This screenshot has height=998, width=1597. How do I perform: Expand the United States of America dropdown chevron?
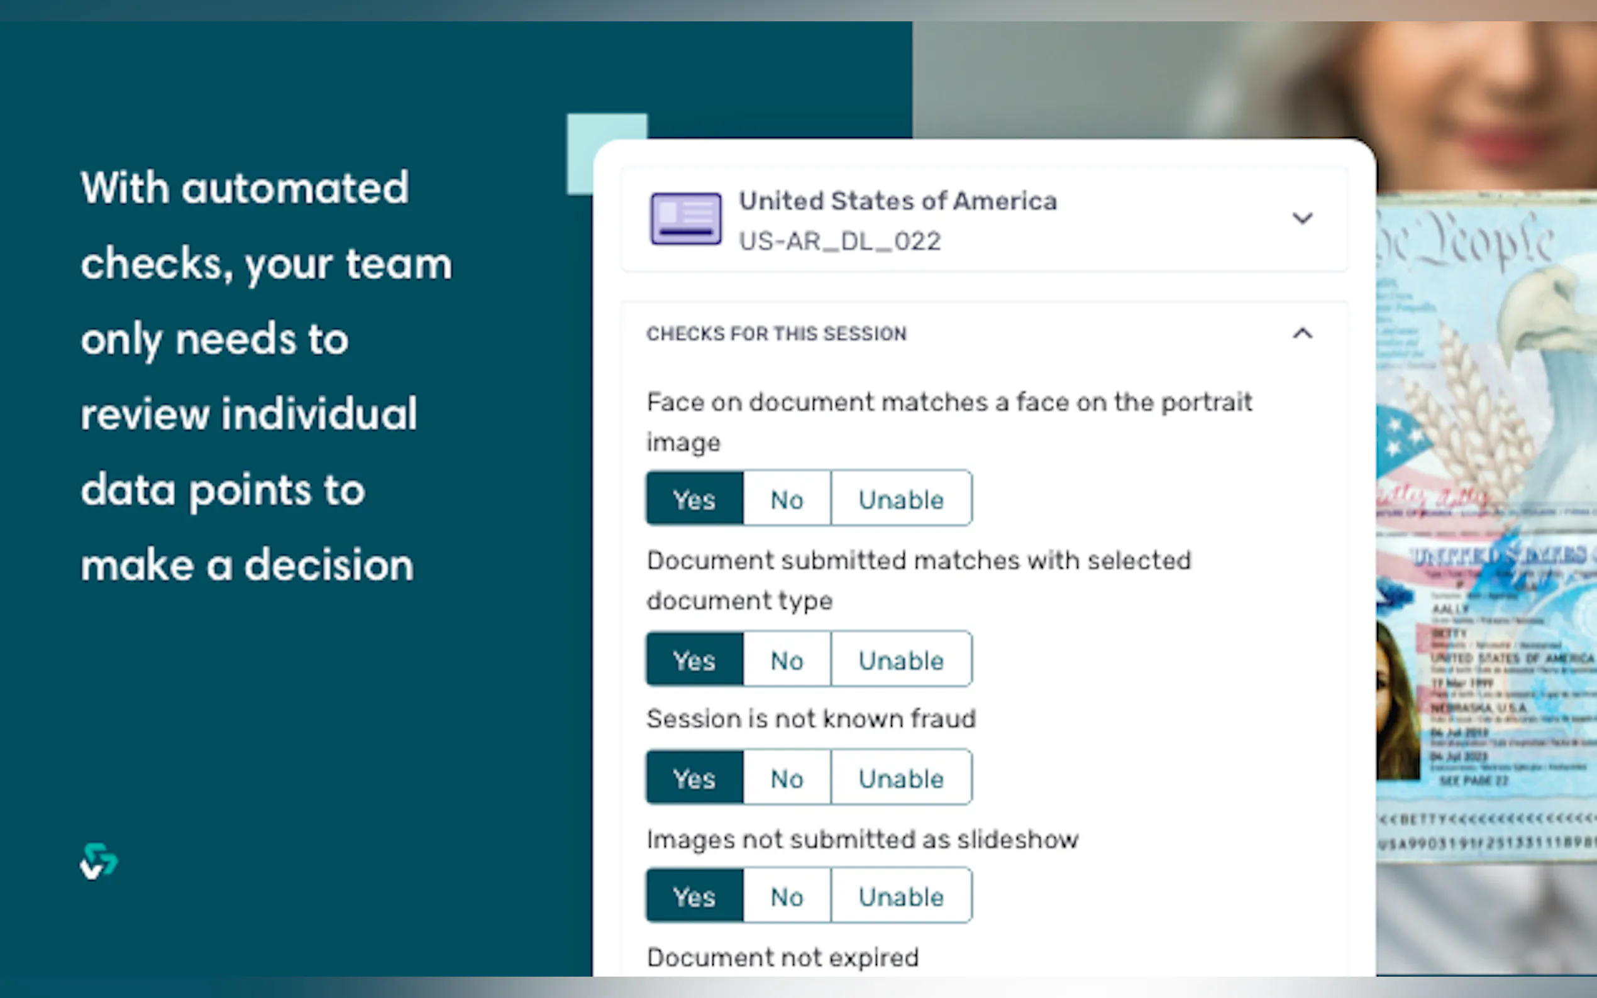pyautogui.click(x=1302, y=219)
